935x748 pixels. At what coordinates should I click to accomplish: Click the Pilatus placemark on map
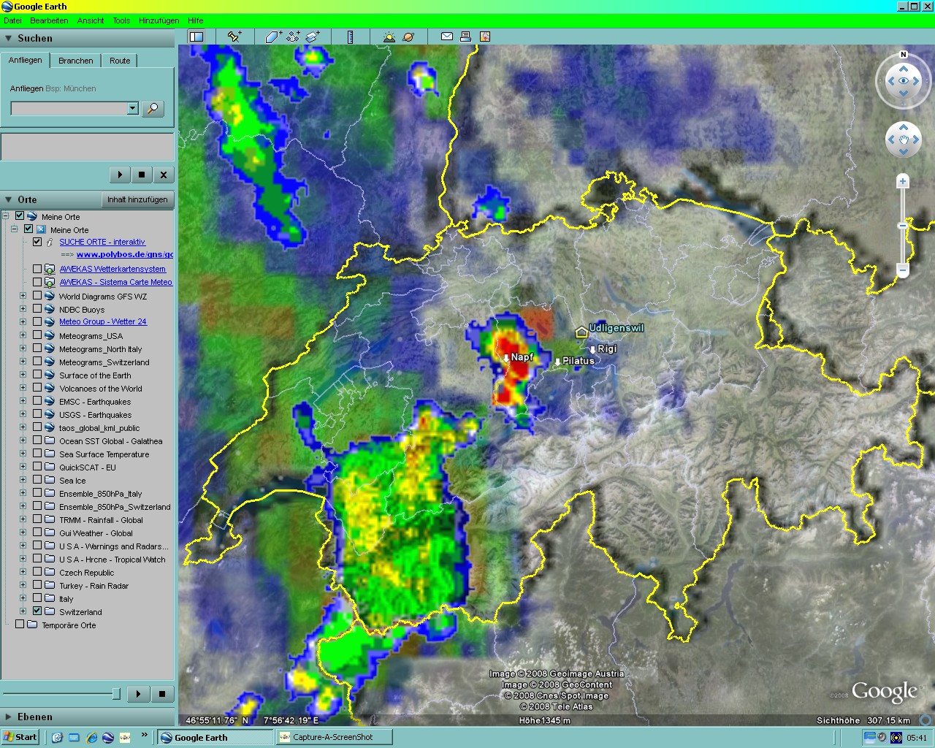[x=558, y=362]
